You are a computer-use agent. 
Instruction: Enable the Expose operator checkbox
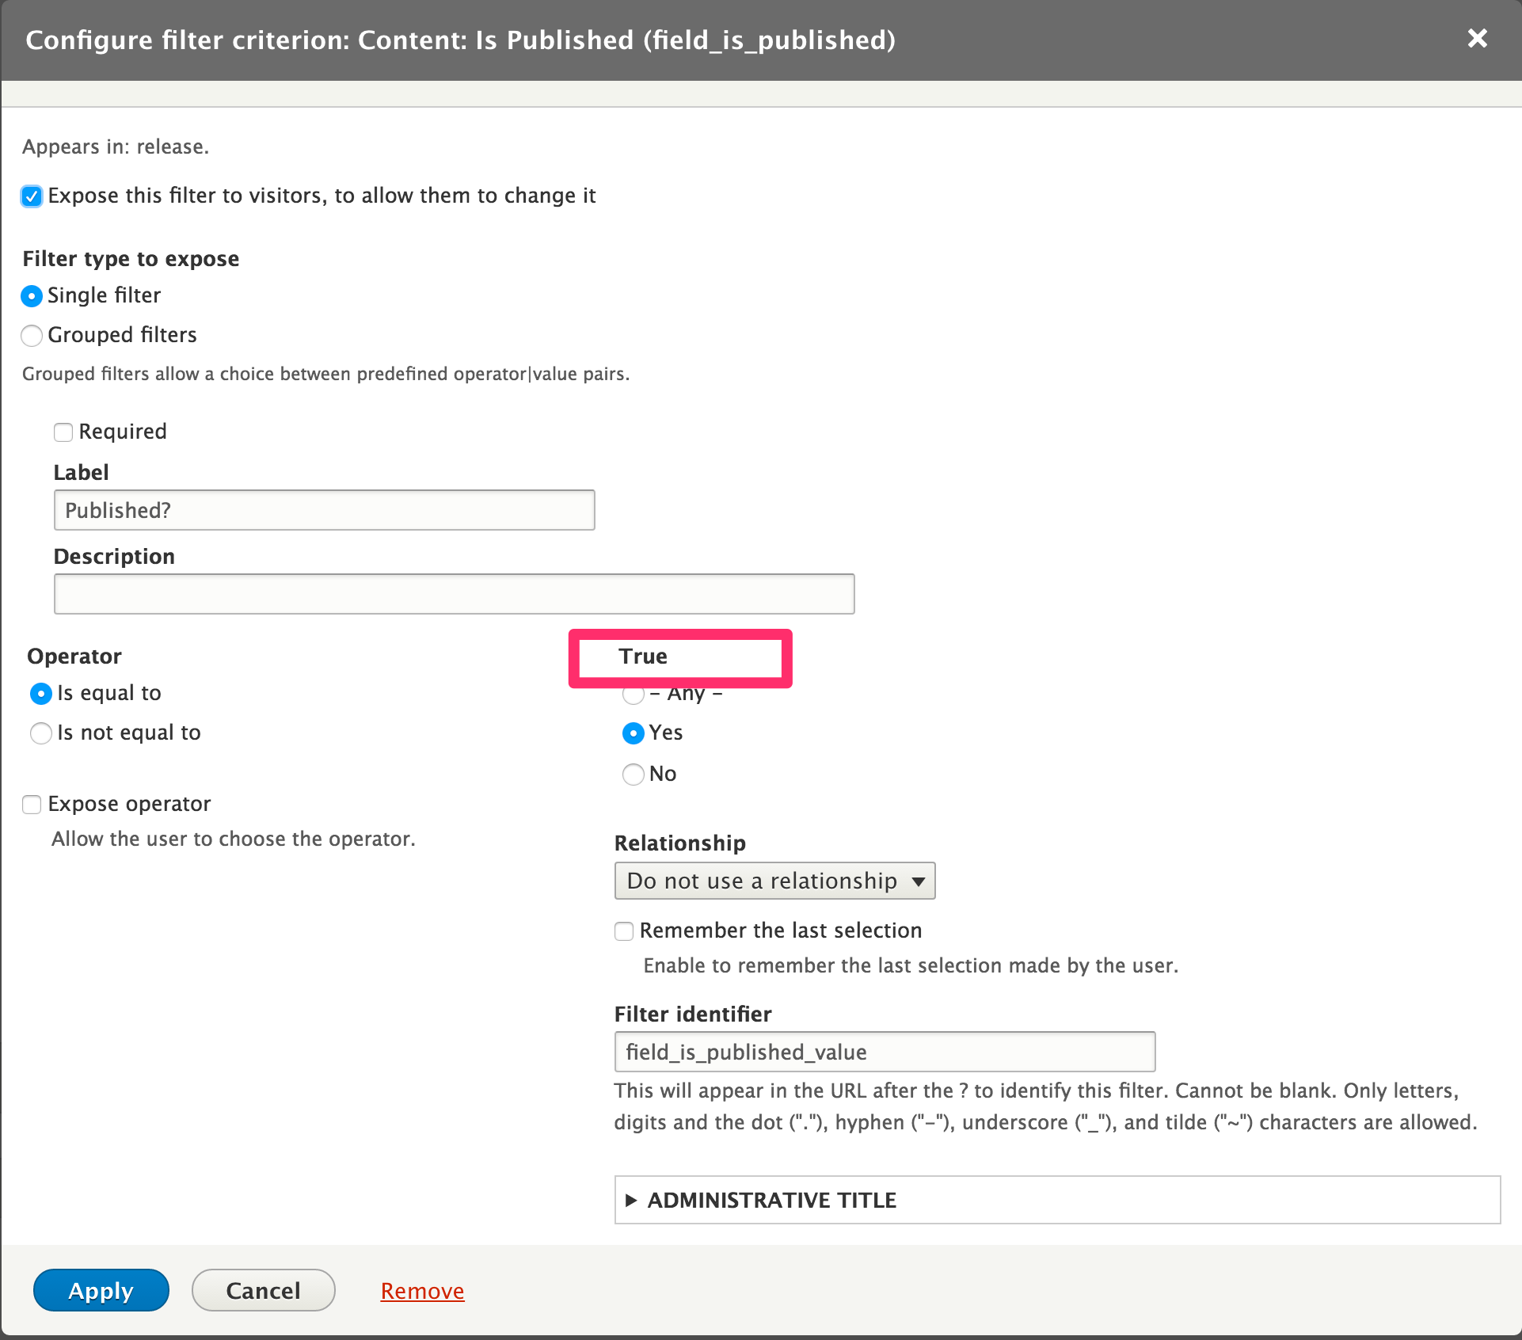click(x=32, y=805)
